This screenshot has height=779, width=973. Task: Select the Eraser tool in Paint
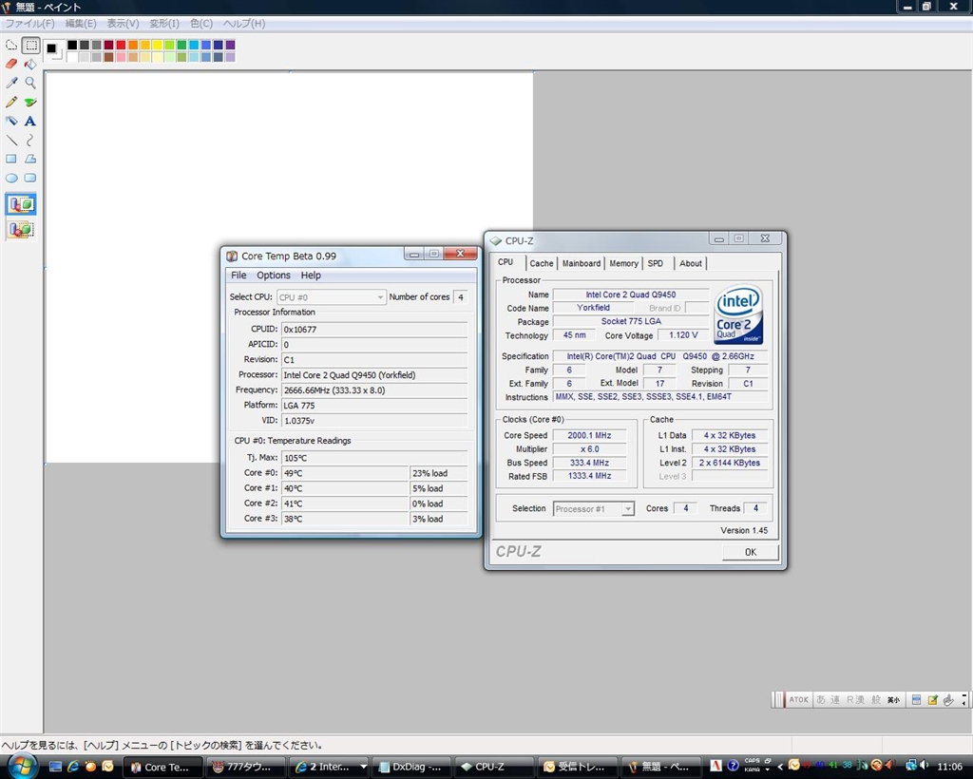11,64
